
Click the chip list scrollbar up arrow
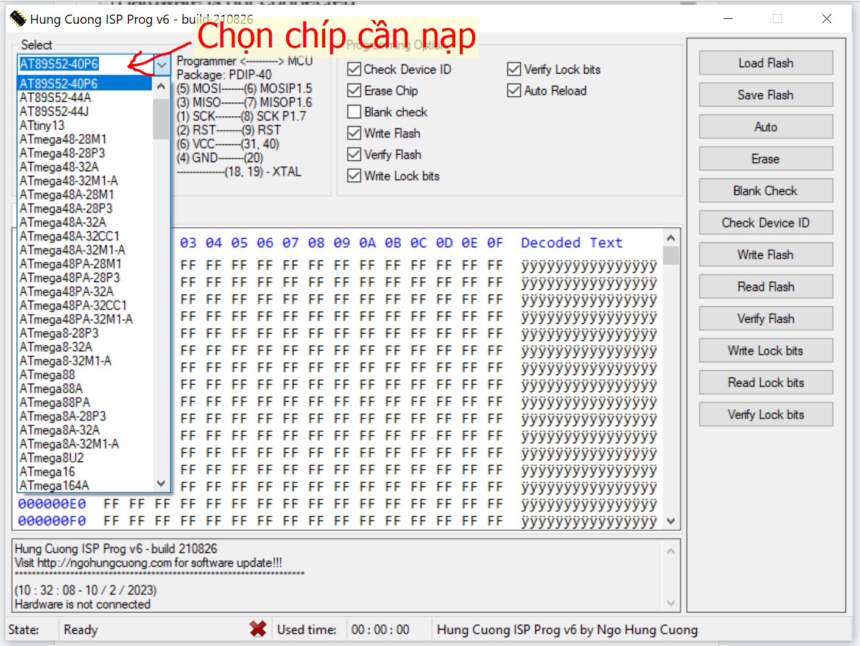161,86
